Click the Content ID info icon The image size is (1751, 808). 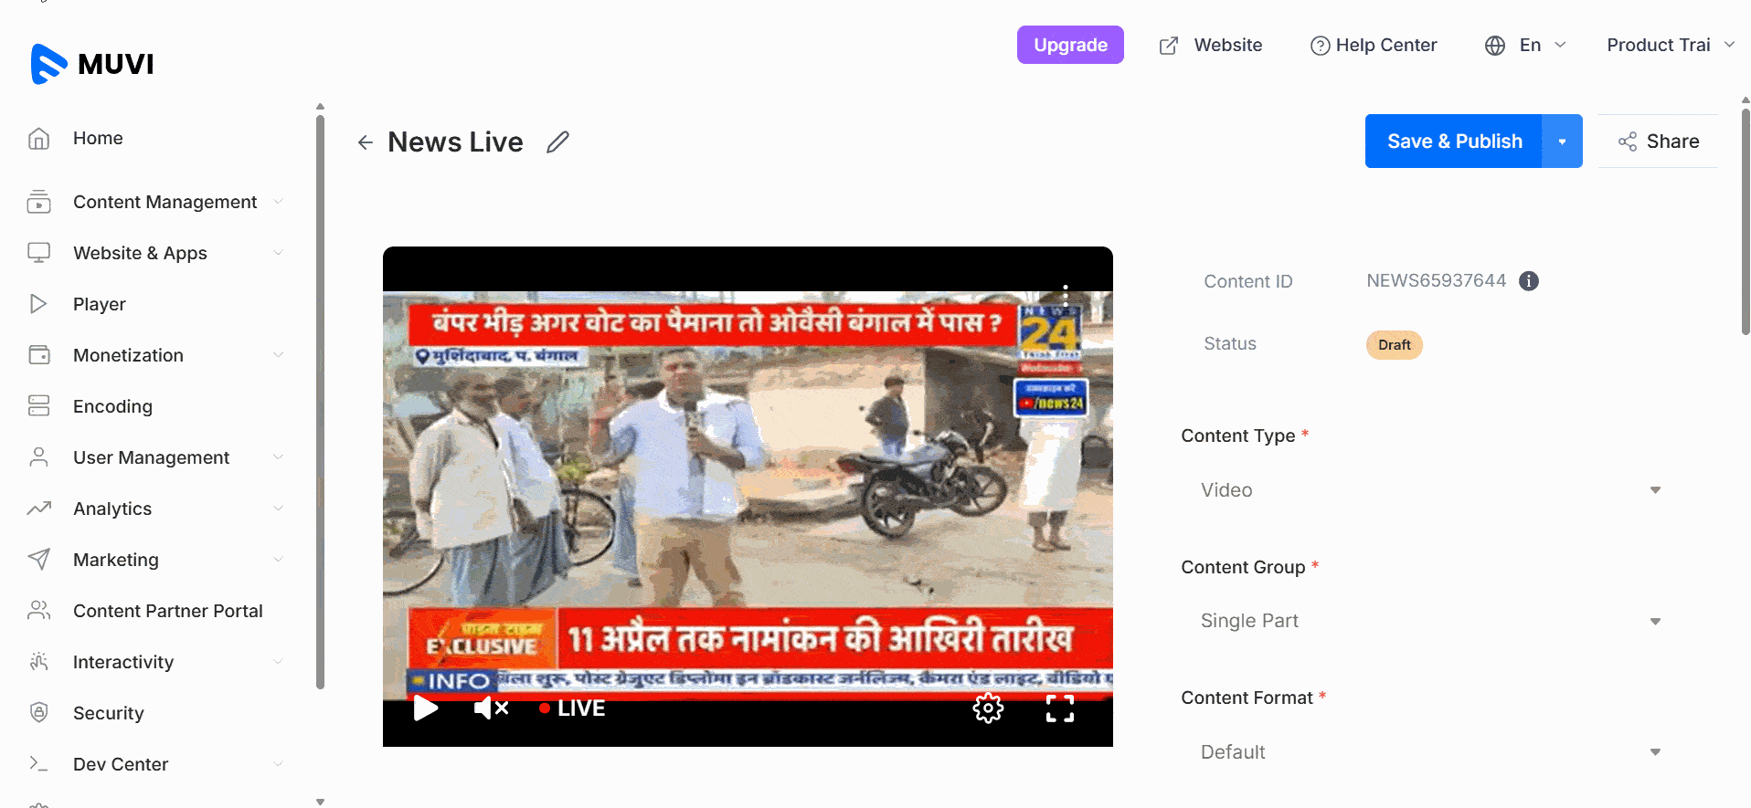(x=1528, y=281)
